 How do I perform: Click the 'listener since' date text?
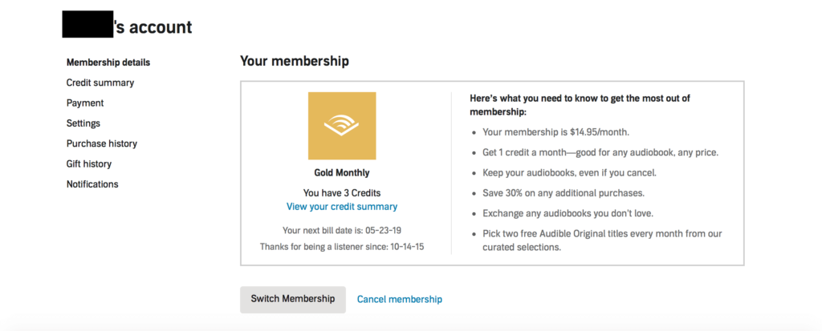coord(342,246)
